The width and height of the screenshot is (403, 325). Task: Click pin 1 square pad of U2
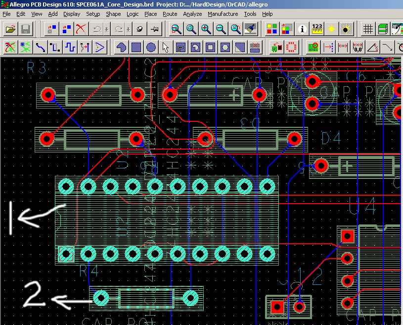[x=66, y=254]
